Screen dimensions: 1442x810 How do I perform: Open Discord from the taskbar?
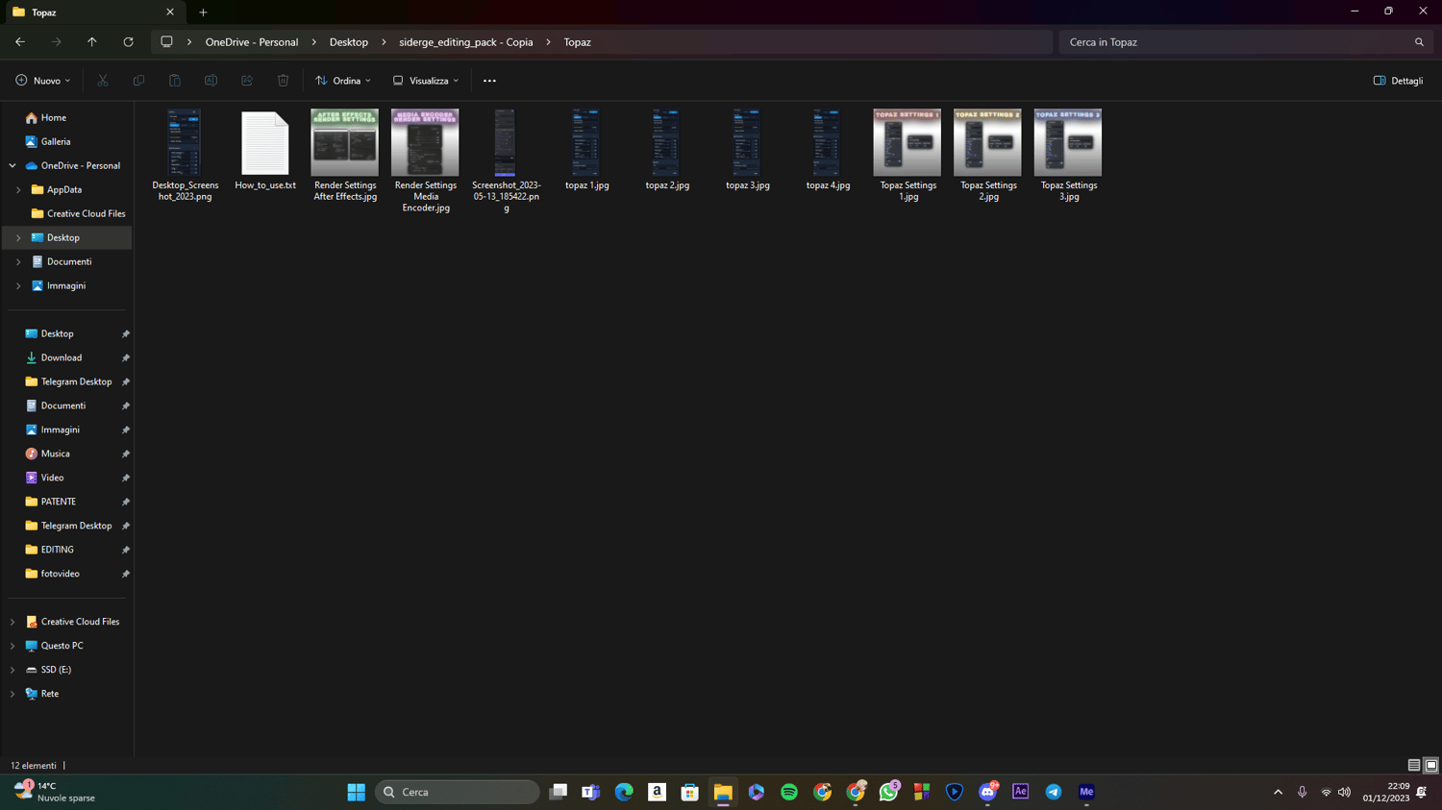987,792
